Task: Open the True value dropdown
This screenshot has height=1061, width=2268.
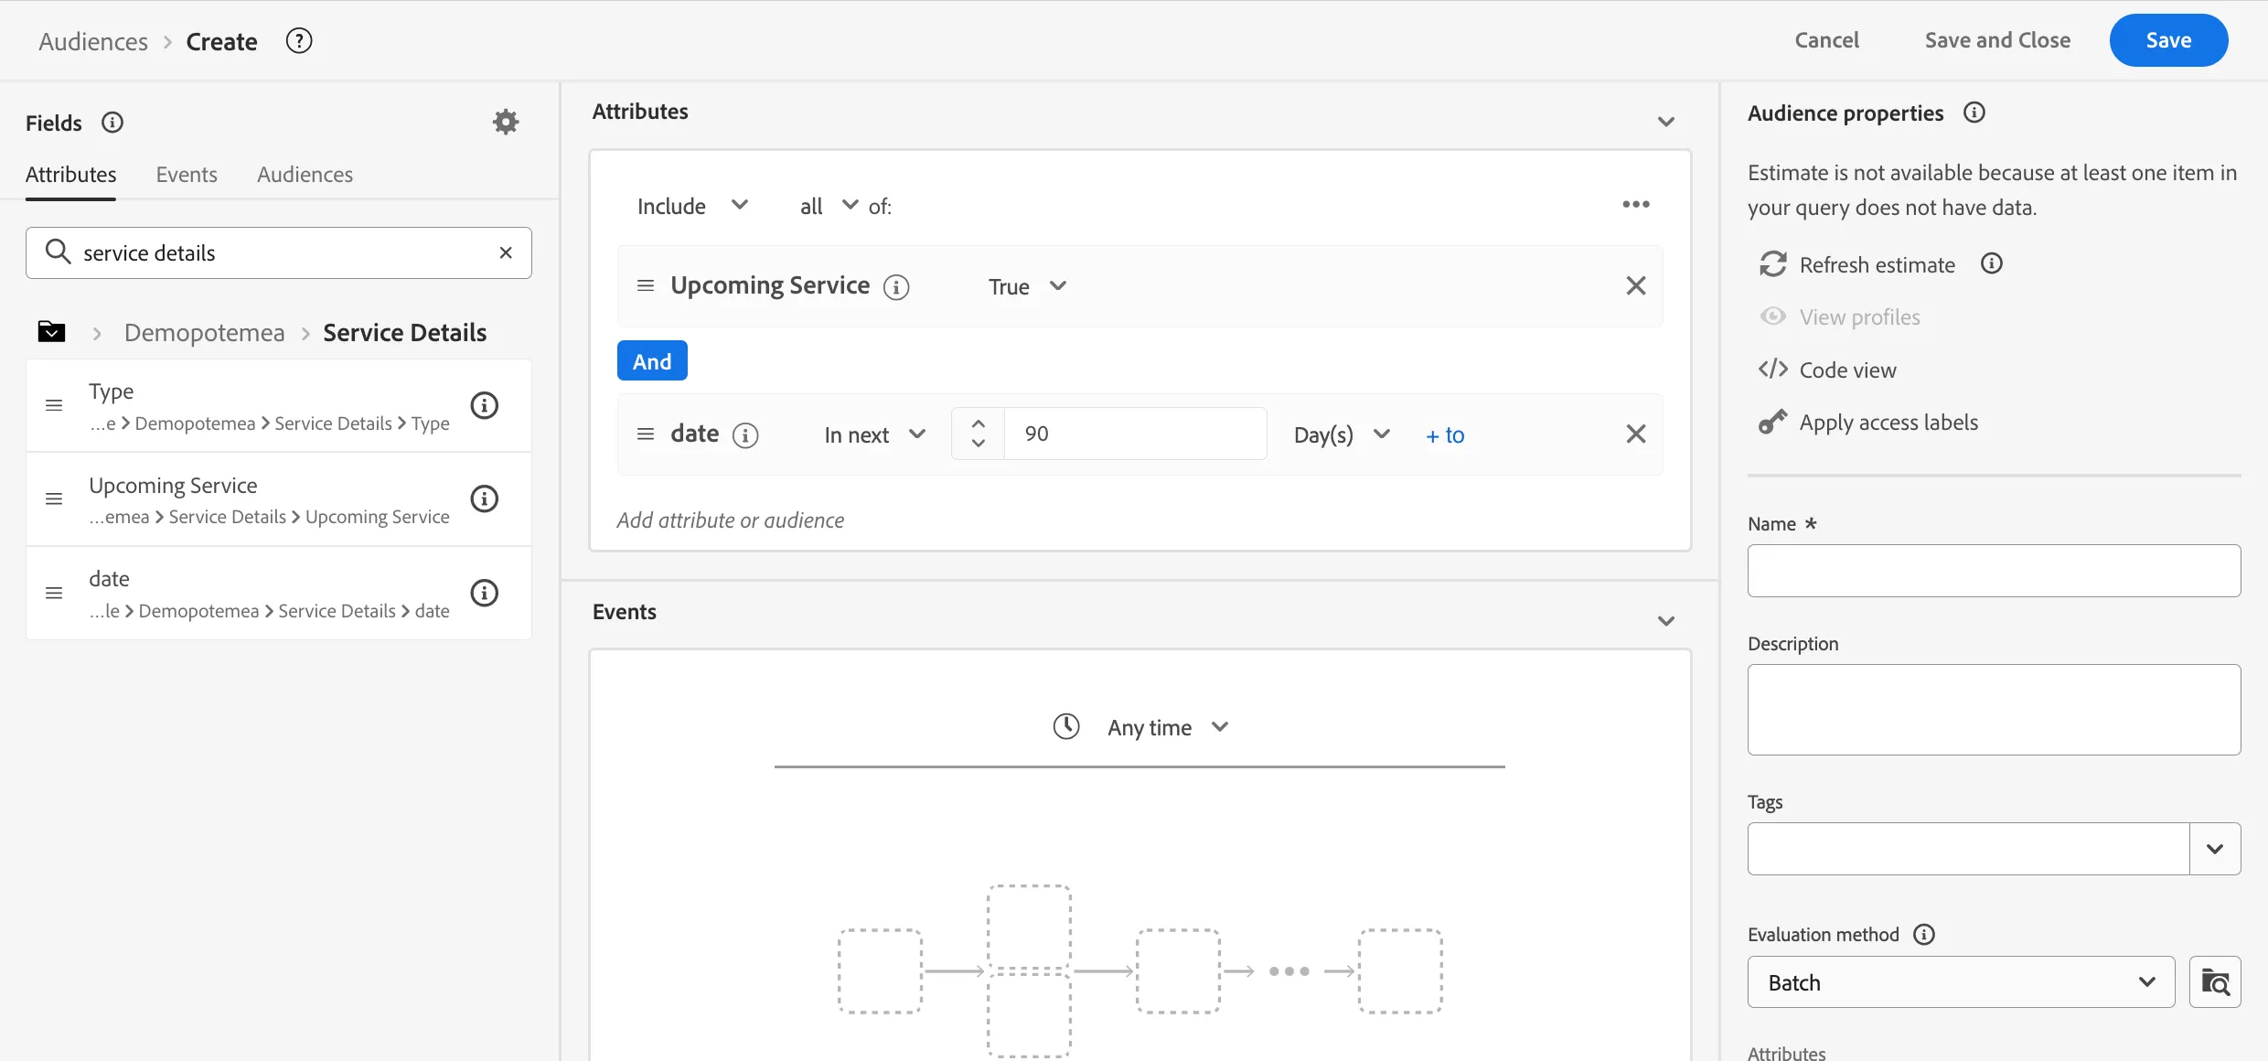Action: pyautogui.click(x=1027, y=286)
